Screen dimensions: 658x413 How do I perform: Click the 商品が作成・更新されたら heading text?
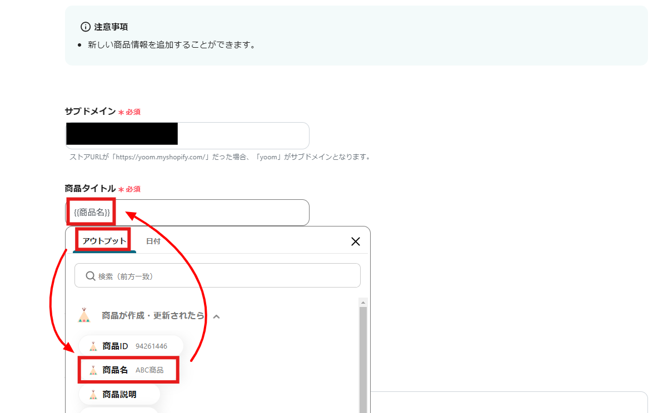point(153,316)
